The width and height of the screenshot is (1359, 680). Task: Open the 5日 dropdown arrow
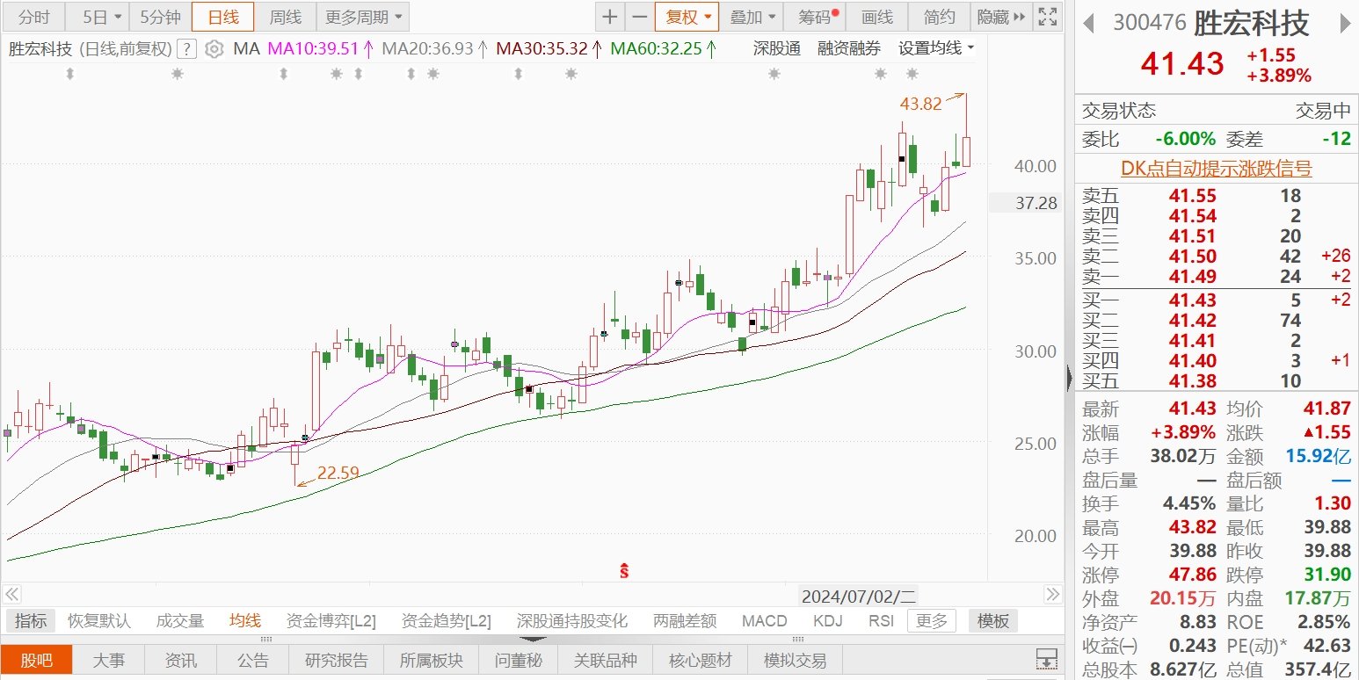pyautogui.click(x=118, y=17)
